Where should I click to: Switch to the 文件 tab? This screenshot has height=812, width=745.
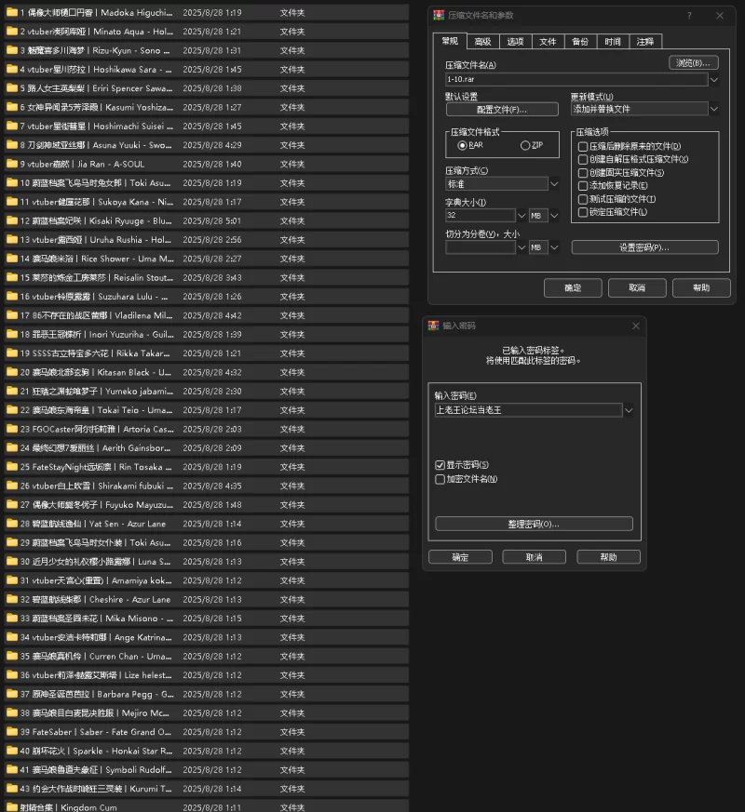548,42
